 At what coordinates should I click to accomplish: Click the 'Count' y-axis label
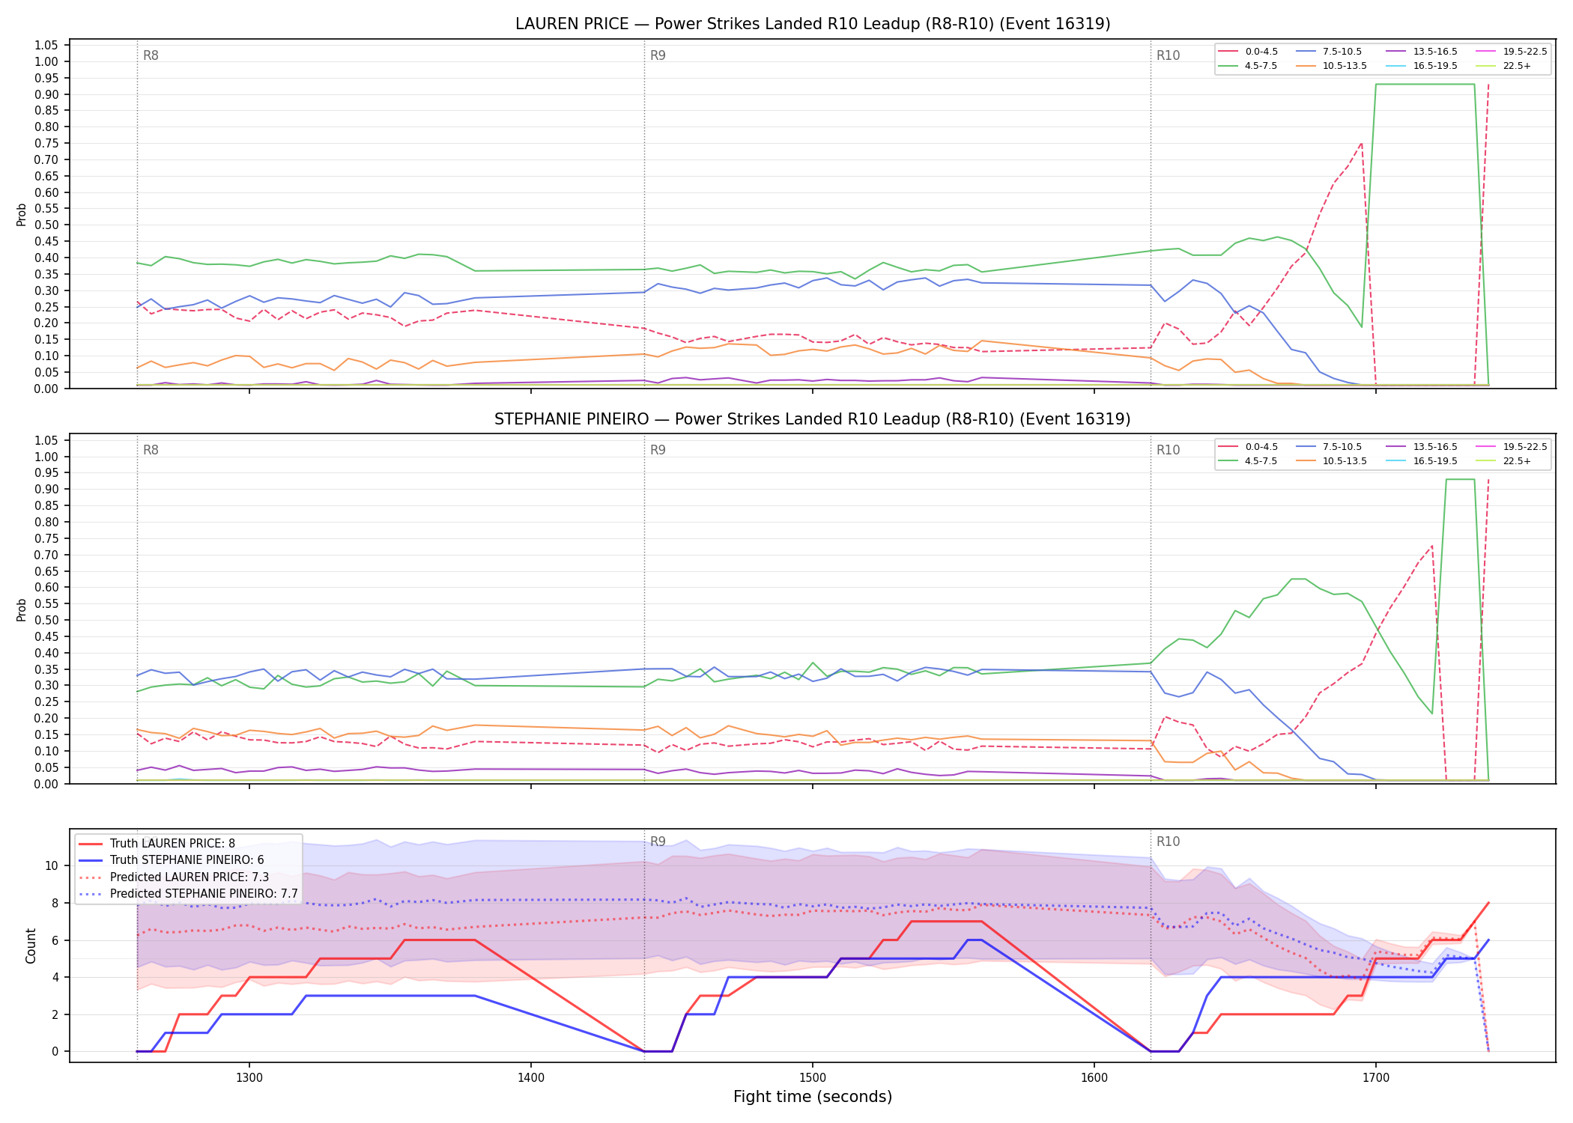point(31,946)
